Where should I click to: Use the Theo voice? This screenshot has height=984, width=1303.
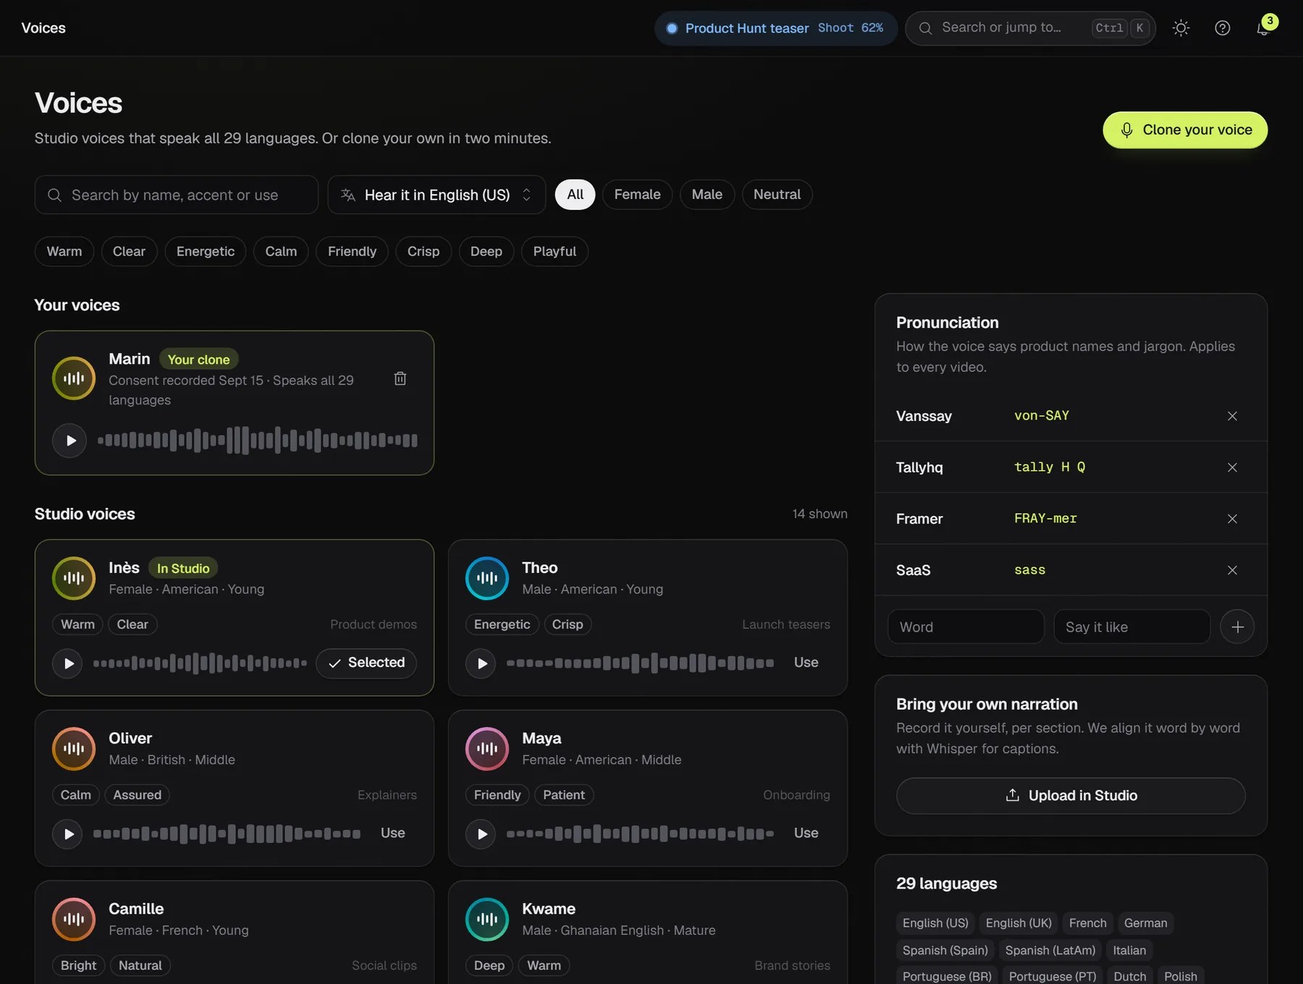coord(806,662)
